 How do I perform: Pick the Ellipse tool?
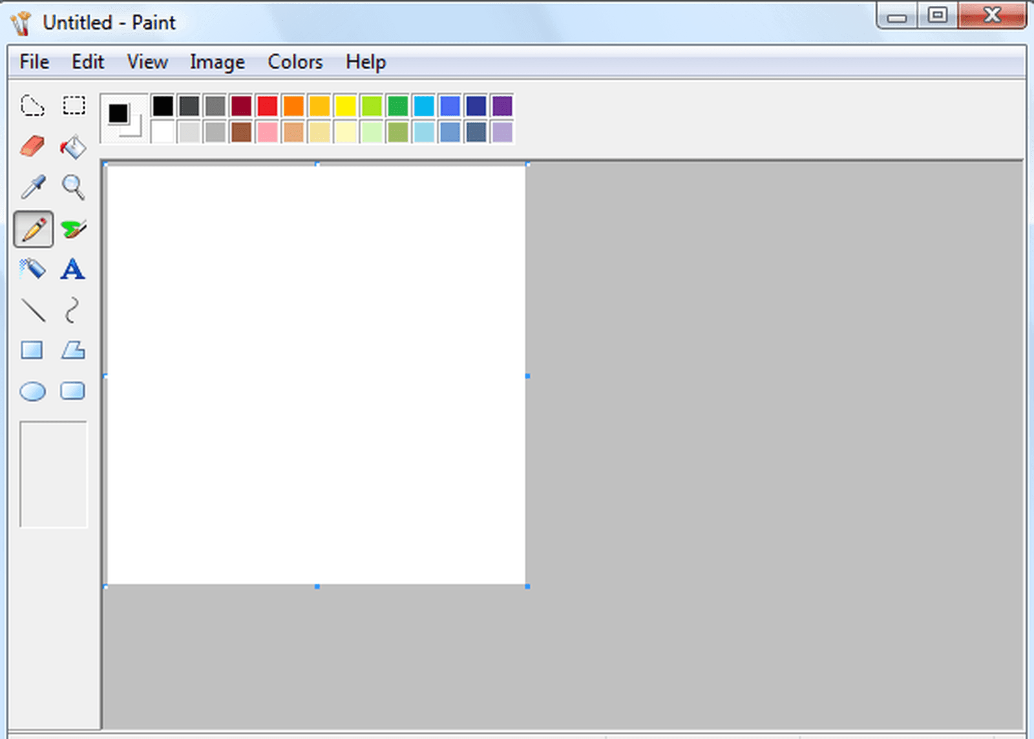(x=33, y=391)
